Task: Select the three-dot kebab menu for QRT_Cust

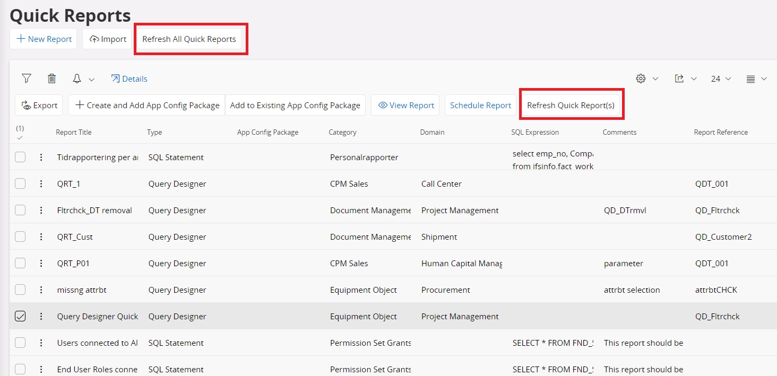Action: coord(41,237)
